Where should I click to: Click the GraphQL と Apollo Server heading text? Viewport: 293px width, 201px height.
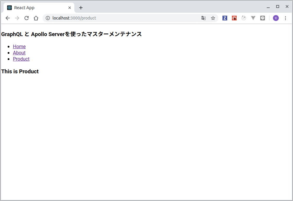(x=71, y=34)
